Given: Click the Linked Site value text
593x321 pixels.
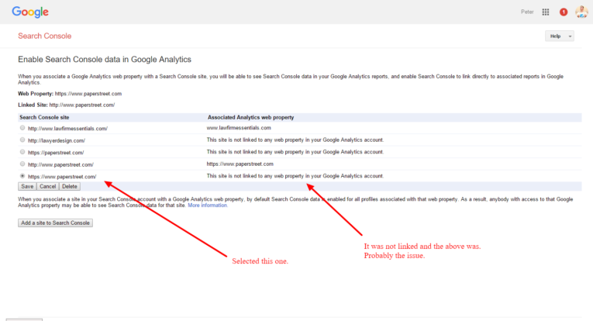Looking at the screenshot, I should (x=82, y=105).
